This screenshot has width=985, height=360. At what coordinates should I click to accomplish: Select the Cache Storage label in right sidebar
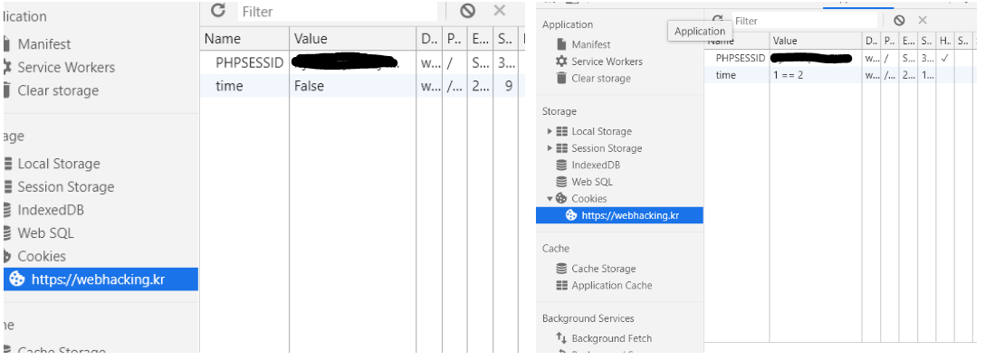(604, 269)
